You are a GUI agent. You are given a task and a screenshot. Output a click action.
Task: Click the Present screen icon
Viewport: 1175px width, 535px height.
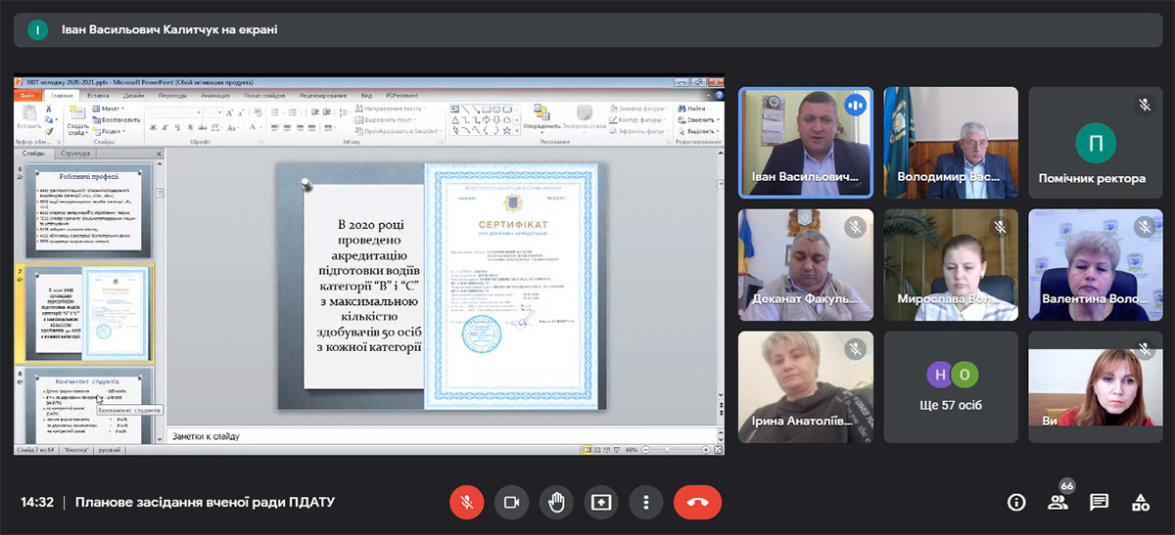(x=601, y=502)
